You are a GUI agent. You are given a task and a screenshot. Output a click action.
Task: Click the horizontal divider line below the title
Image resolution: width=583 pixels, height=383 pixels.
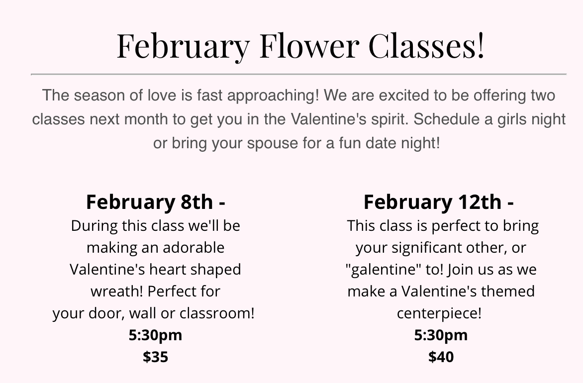(x=298, y=74)
